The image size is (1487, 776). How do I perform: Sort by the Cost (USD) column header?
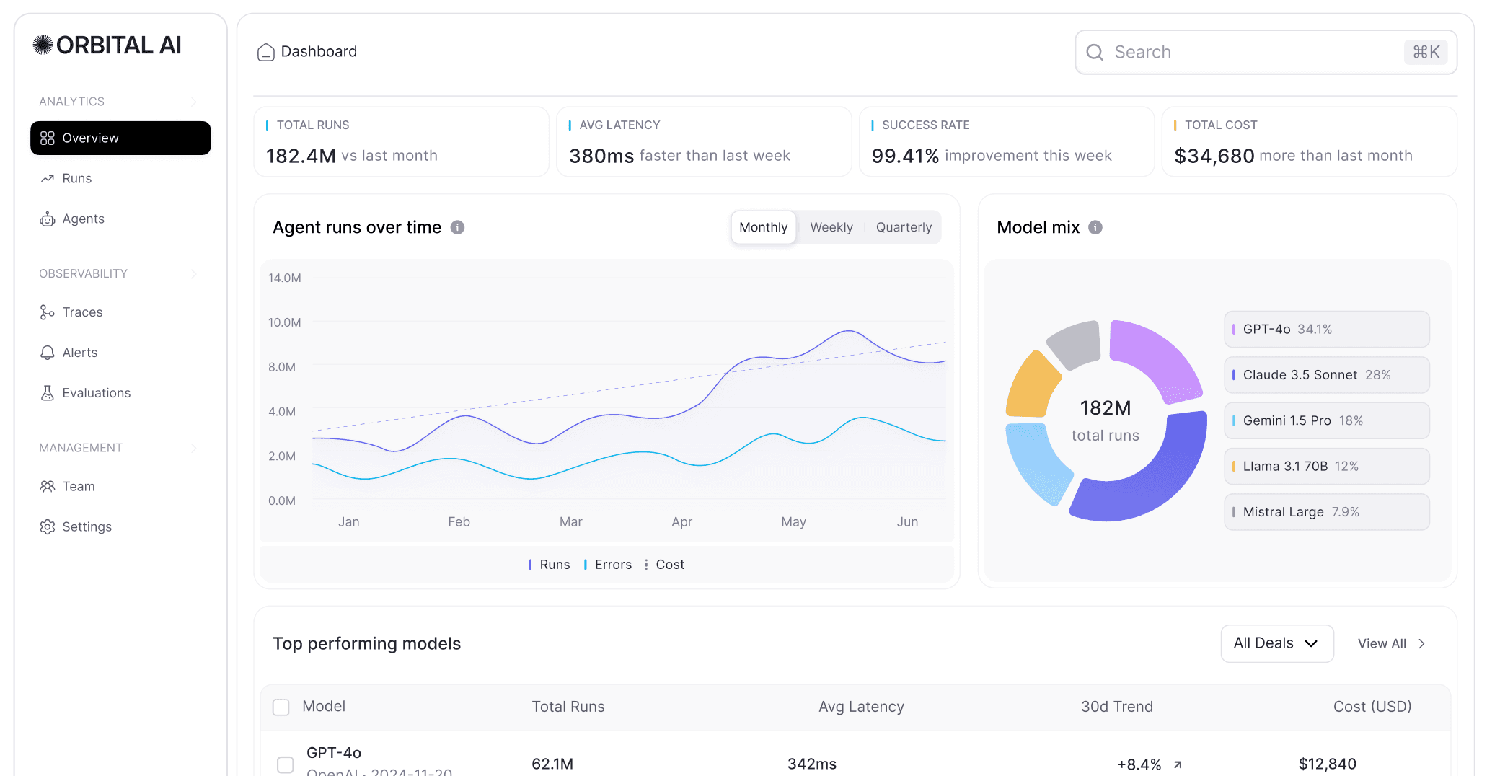coord(1372,707)
